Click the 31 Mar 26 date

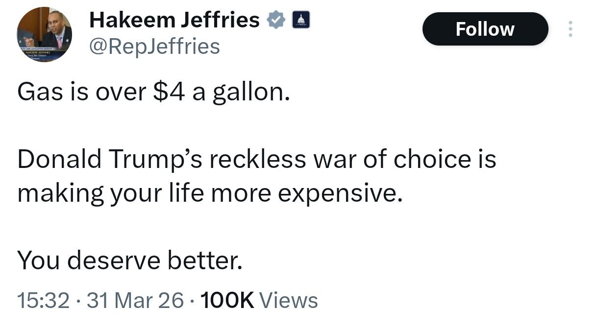(x=135, y=300)
